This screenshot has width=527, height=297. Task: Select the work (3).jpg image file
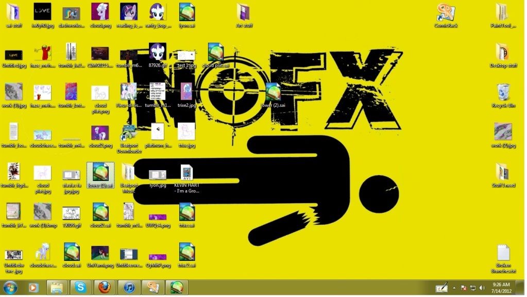click(x=14, y=95)
